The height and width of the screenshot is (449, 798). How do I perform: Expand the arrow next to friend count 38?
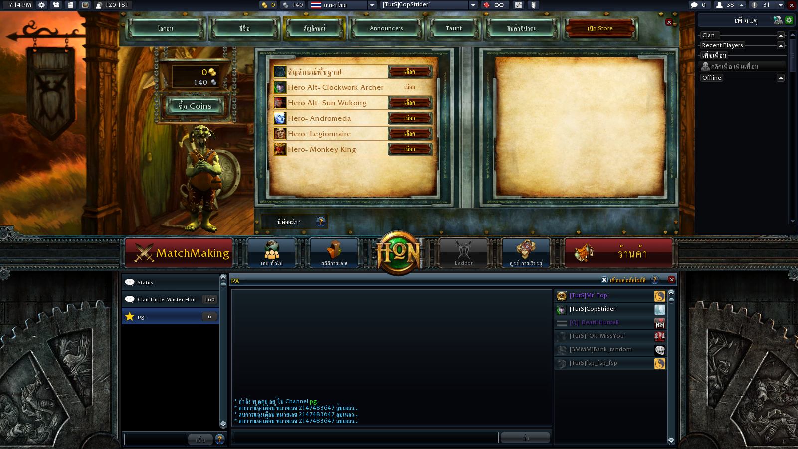coord(742,5)
